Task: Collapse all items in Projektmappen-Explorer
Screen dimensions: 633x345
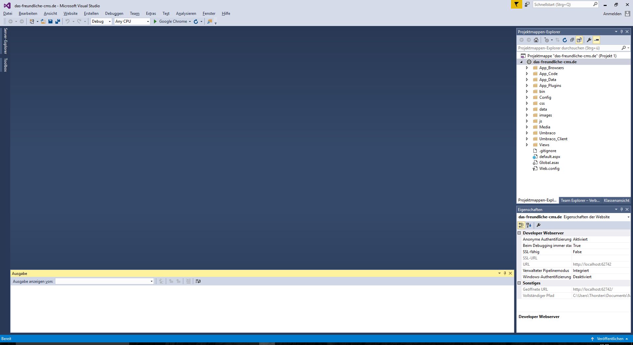Action: click(572, 40)
